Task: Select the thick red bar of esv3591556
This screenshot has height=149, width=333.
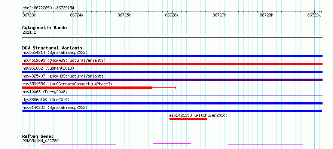Action: [87, 88]
